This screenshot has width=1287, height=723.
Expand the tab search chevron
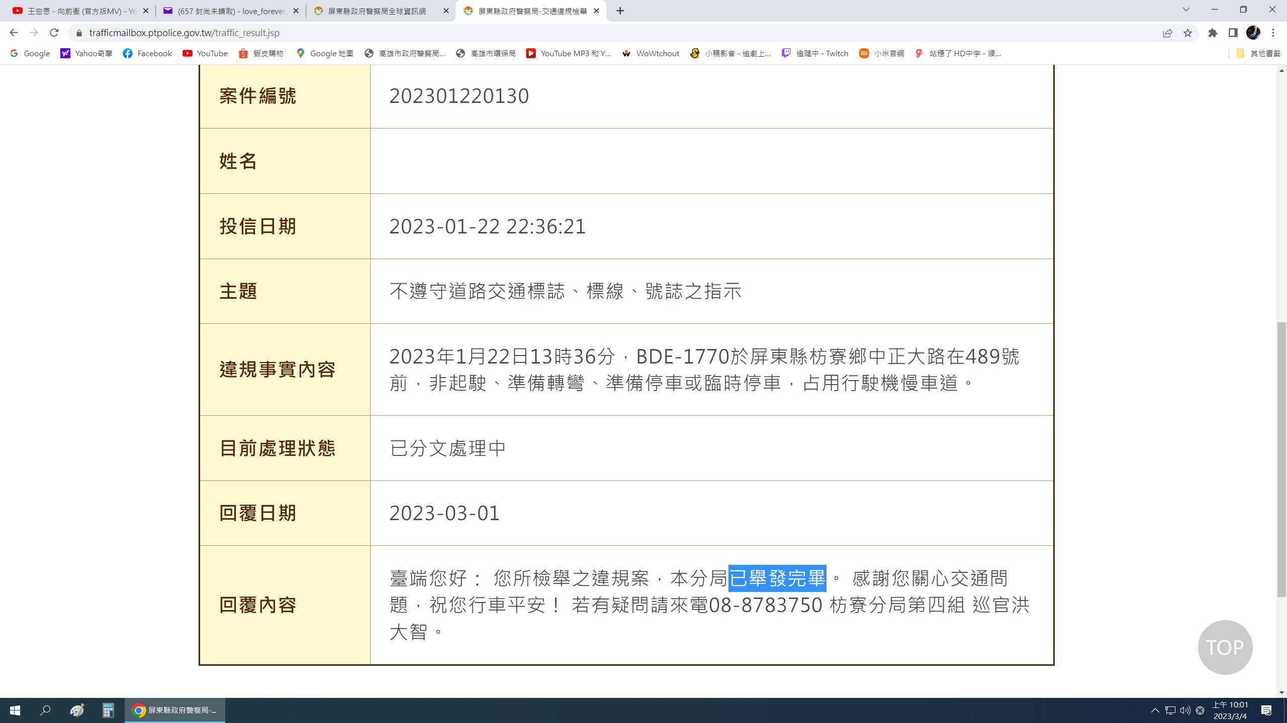pos(1186,10)
